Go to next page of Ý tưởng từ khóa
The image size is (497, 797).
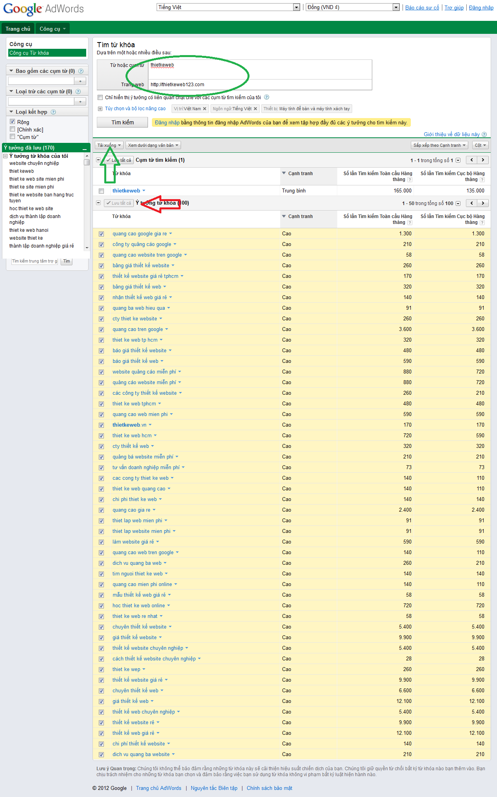tap(483, 203)
